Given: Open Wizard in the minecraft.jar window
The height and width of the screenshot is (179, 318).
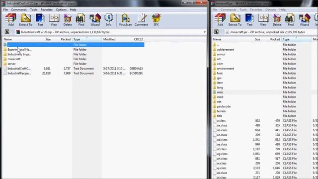Looking at the screenshot, I should tap(305, 20).
